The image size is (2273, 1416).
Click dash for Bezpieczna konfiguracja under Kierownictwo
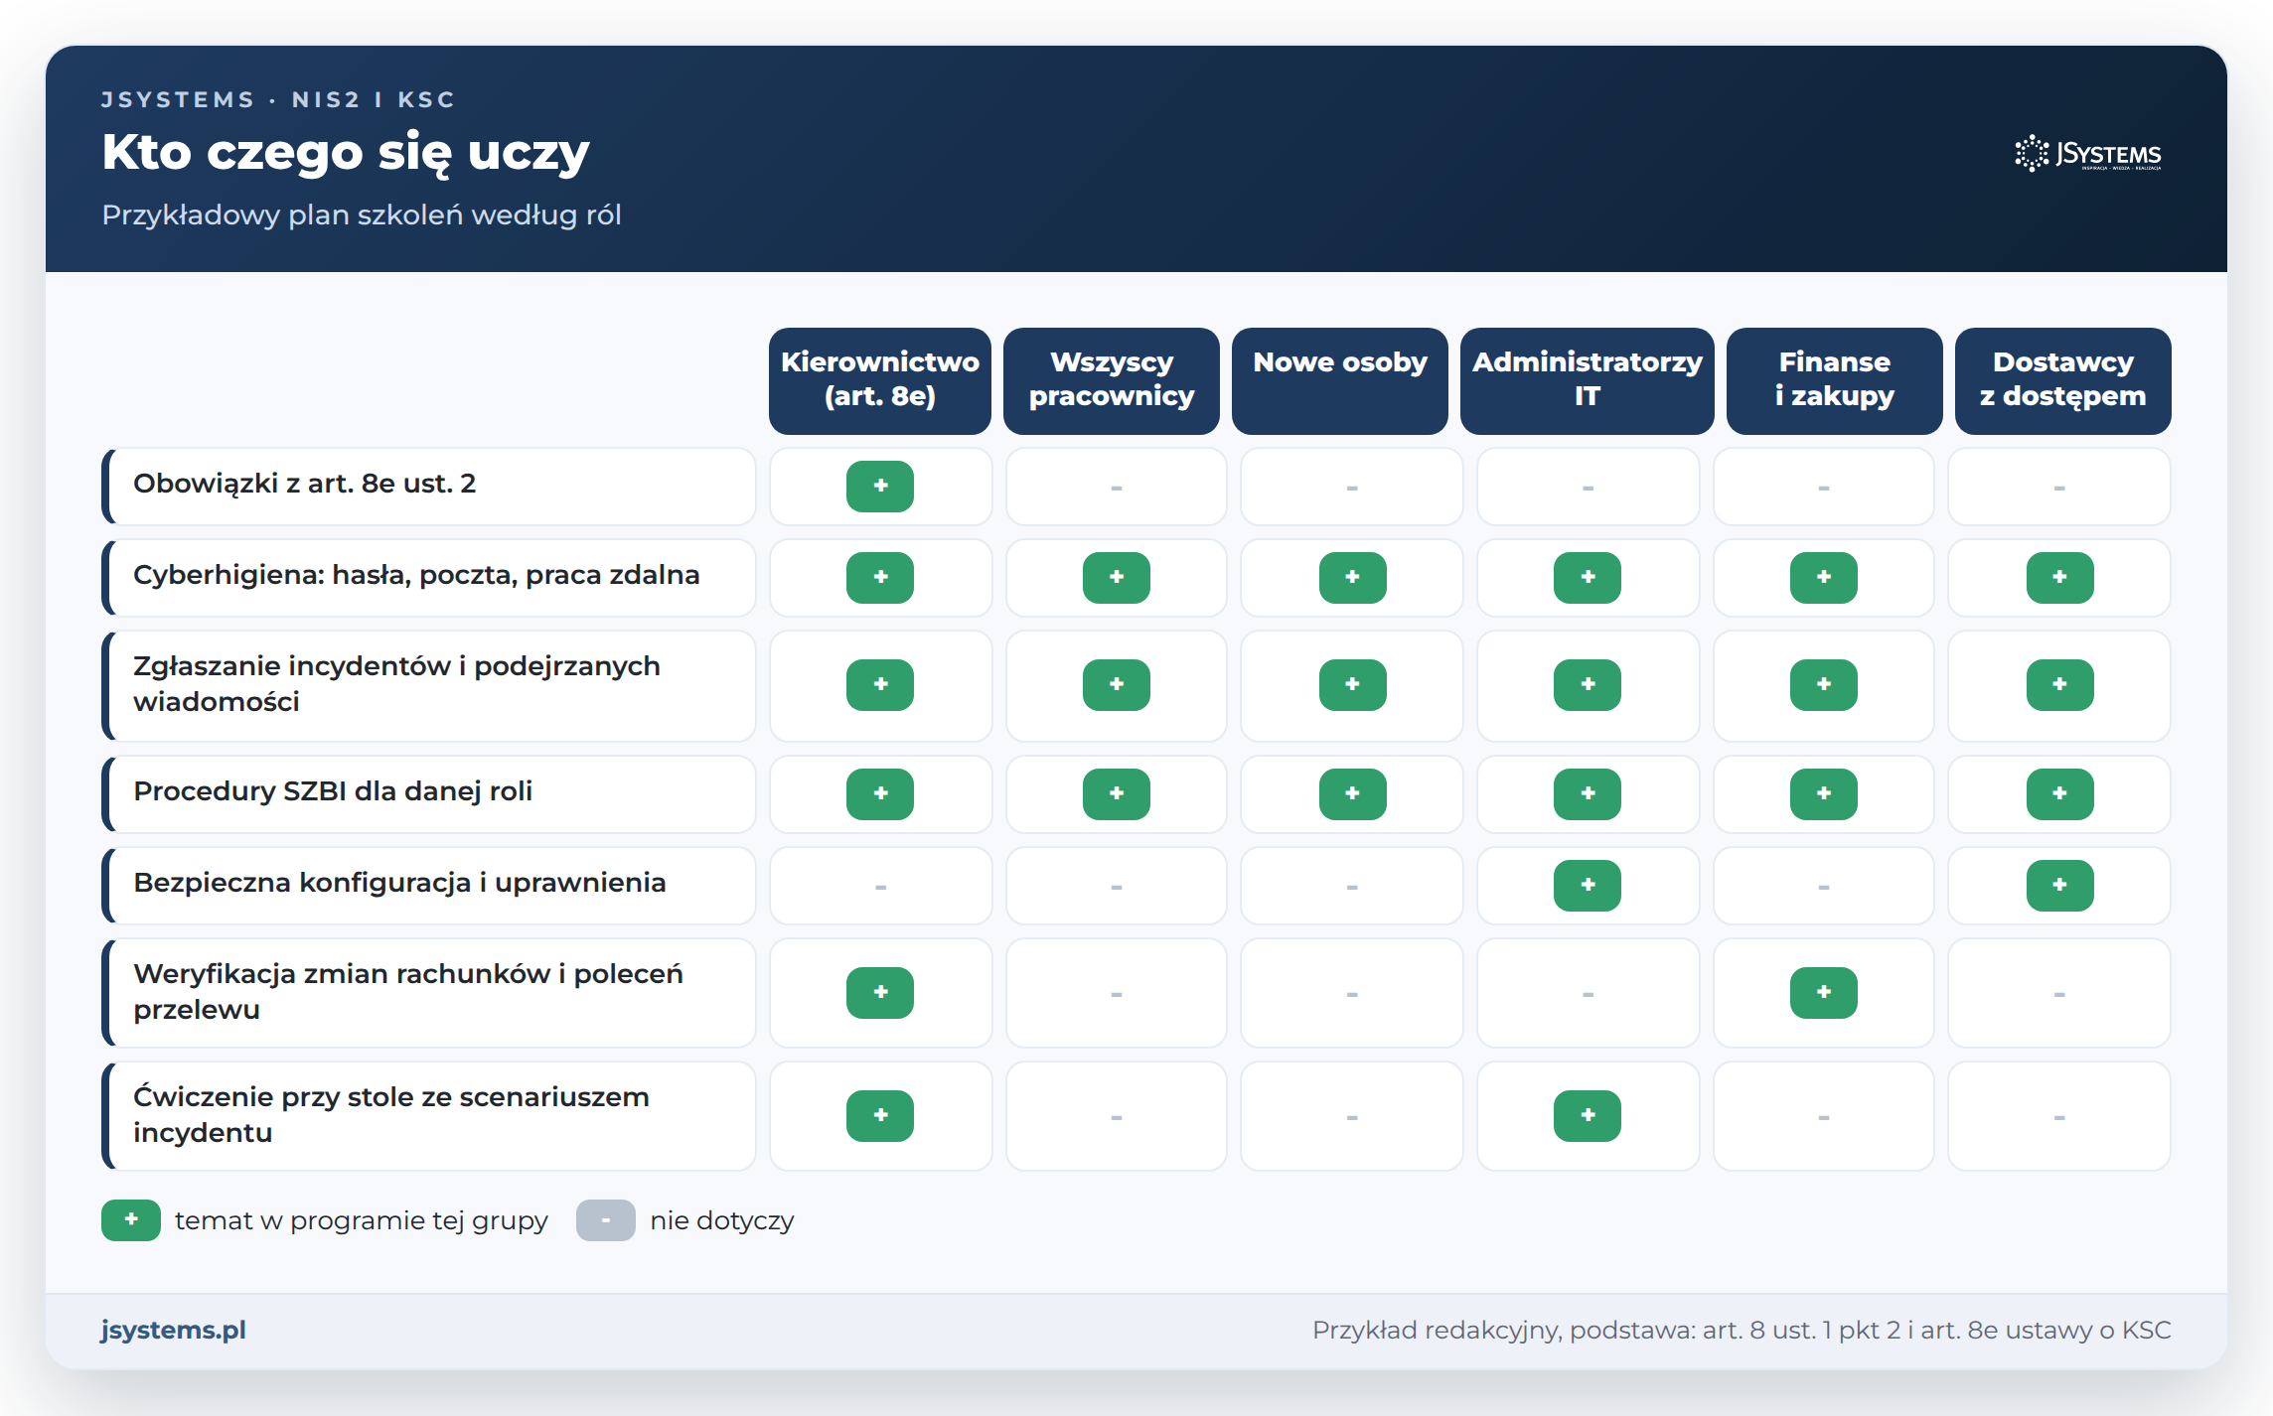[x=880, y=887]
